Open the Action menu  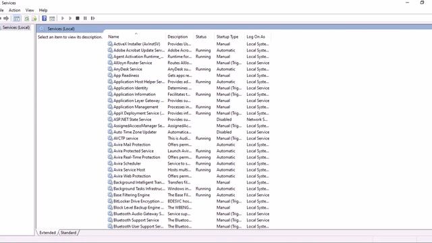tap(15, 10)
